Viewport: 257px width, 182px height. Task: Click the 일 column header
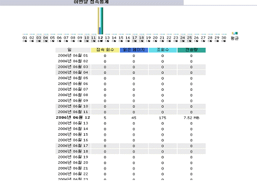tap(73, 50)
